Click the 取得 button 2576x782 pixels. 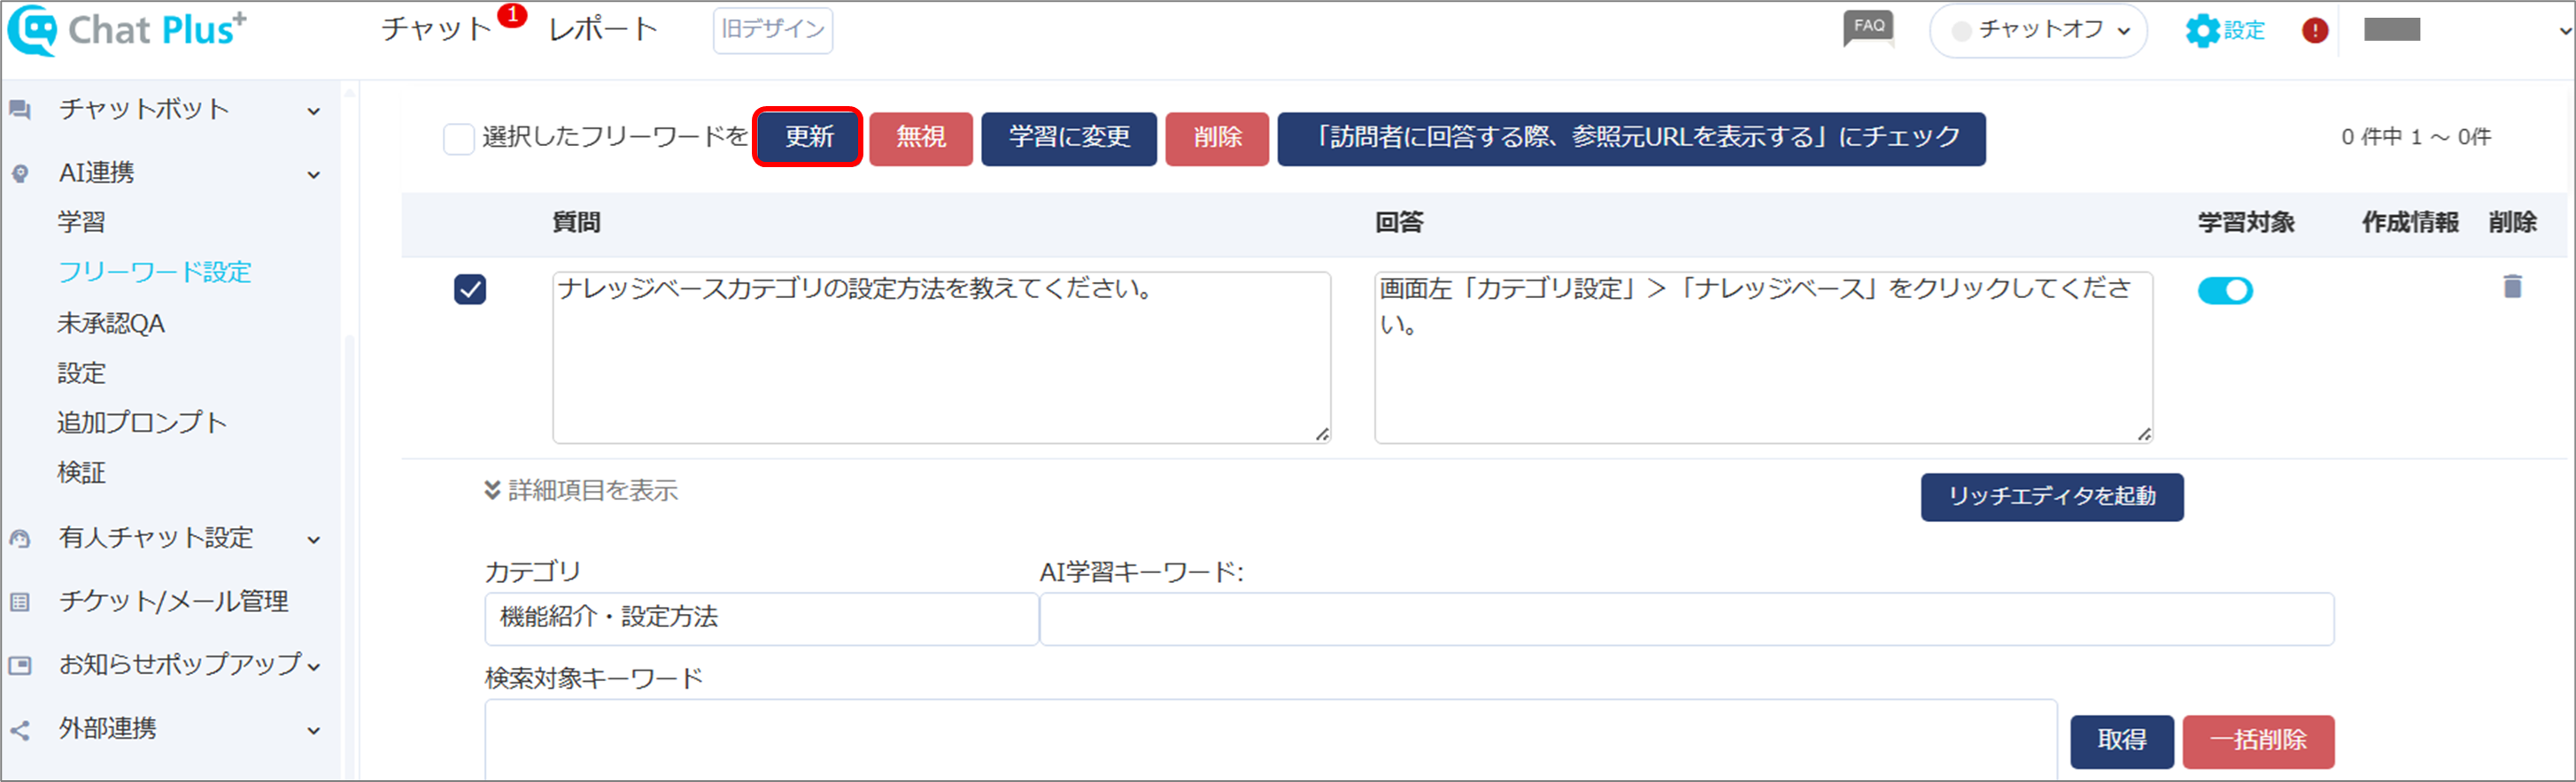2121,741
